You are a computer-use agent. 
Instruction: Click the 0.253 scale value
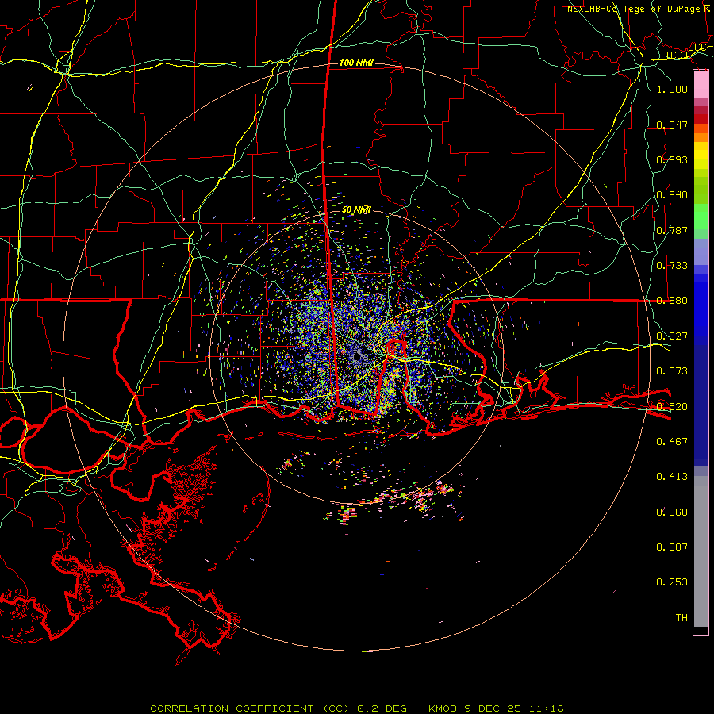(672, 582)
